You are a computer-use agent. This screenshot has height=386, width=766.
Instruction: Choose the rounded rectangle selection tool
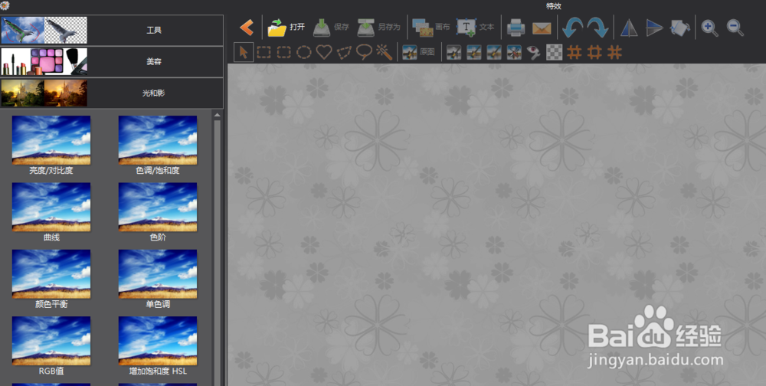tap(284, 52)
